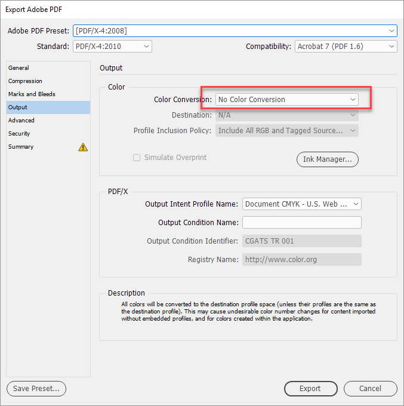The width and height of the screenshot is (404, 406).
Task: Click the Output Condition Name field
Action: pyautogui.click(x=302, y=223)
